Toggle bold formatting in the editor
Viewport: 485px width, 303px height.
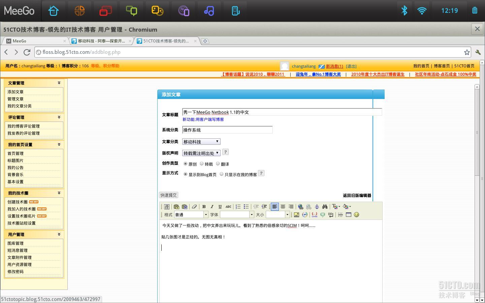tap(204, 207)
